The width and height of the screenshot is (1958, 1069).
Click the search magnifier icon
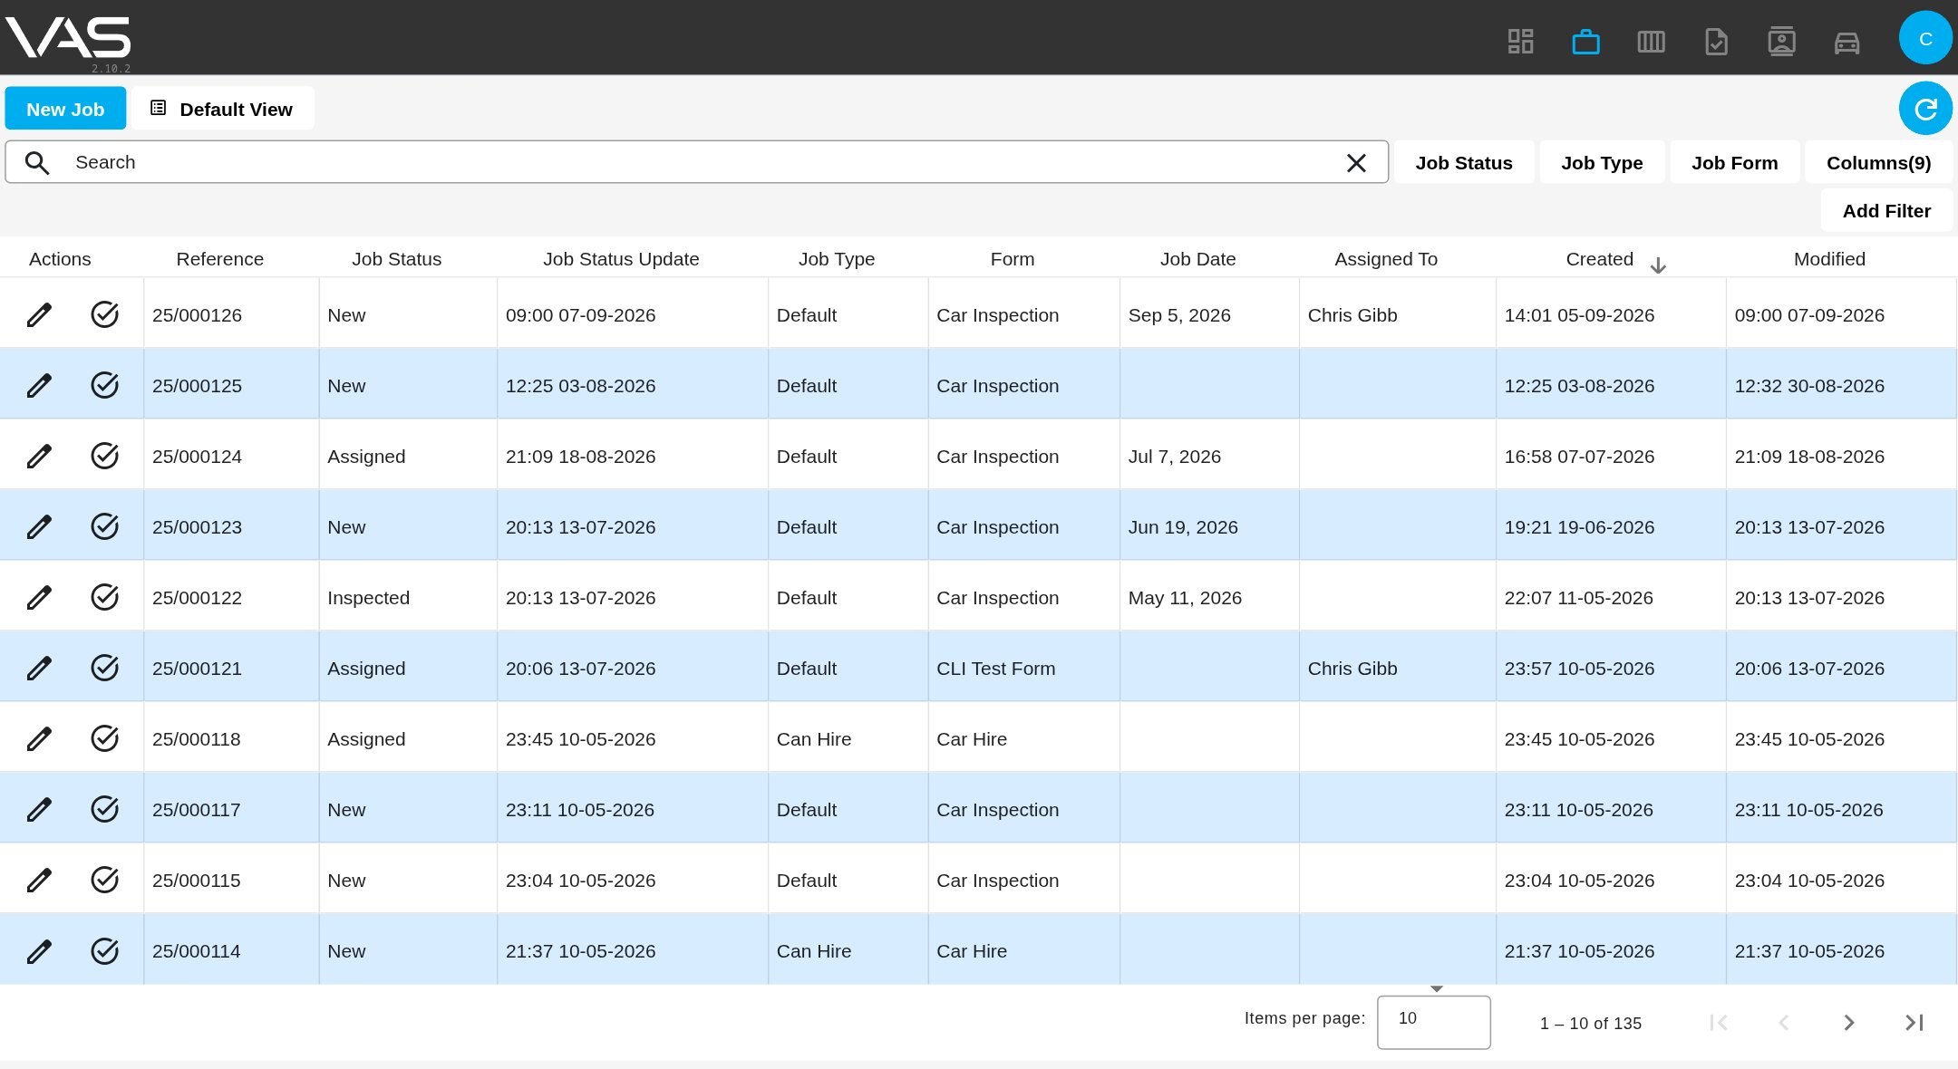click(37, 163)
